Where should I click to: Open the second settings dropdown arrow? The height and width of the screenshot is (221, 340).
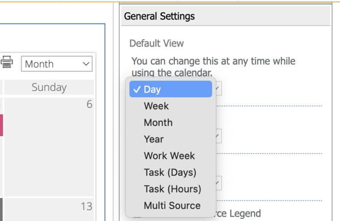click(218, 136)
